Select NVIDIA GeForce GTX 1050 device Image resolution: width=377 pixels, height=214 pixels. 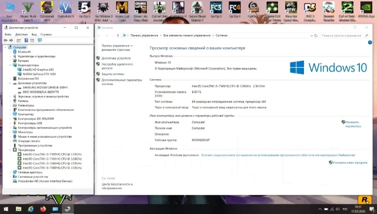point(39,74)
